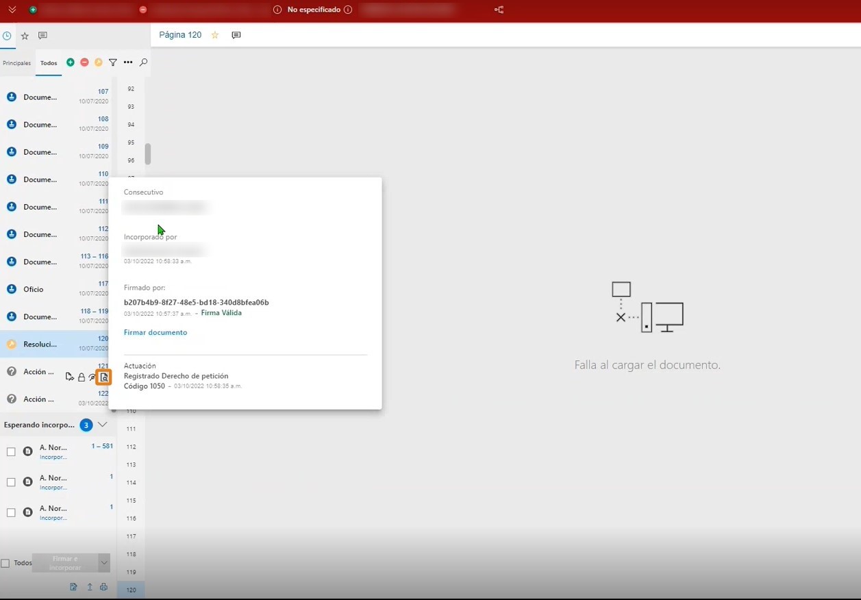The height and width of the screenshot is (600, 861).
Task: Click the Firmar documento link
Action: coord(155,332)
